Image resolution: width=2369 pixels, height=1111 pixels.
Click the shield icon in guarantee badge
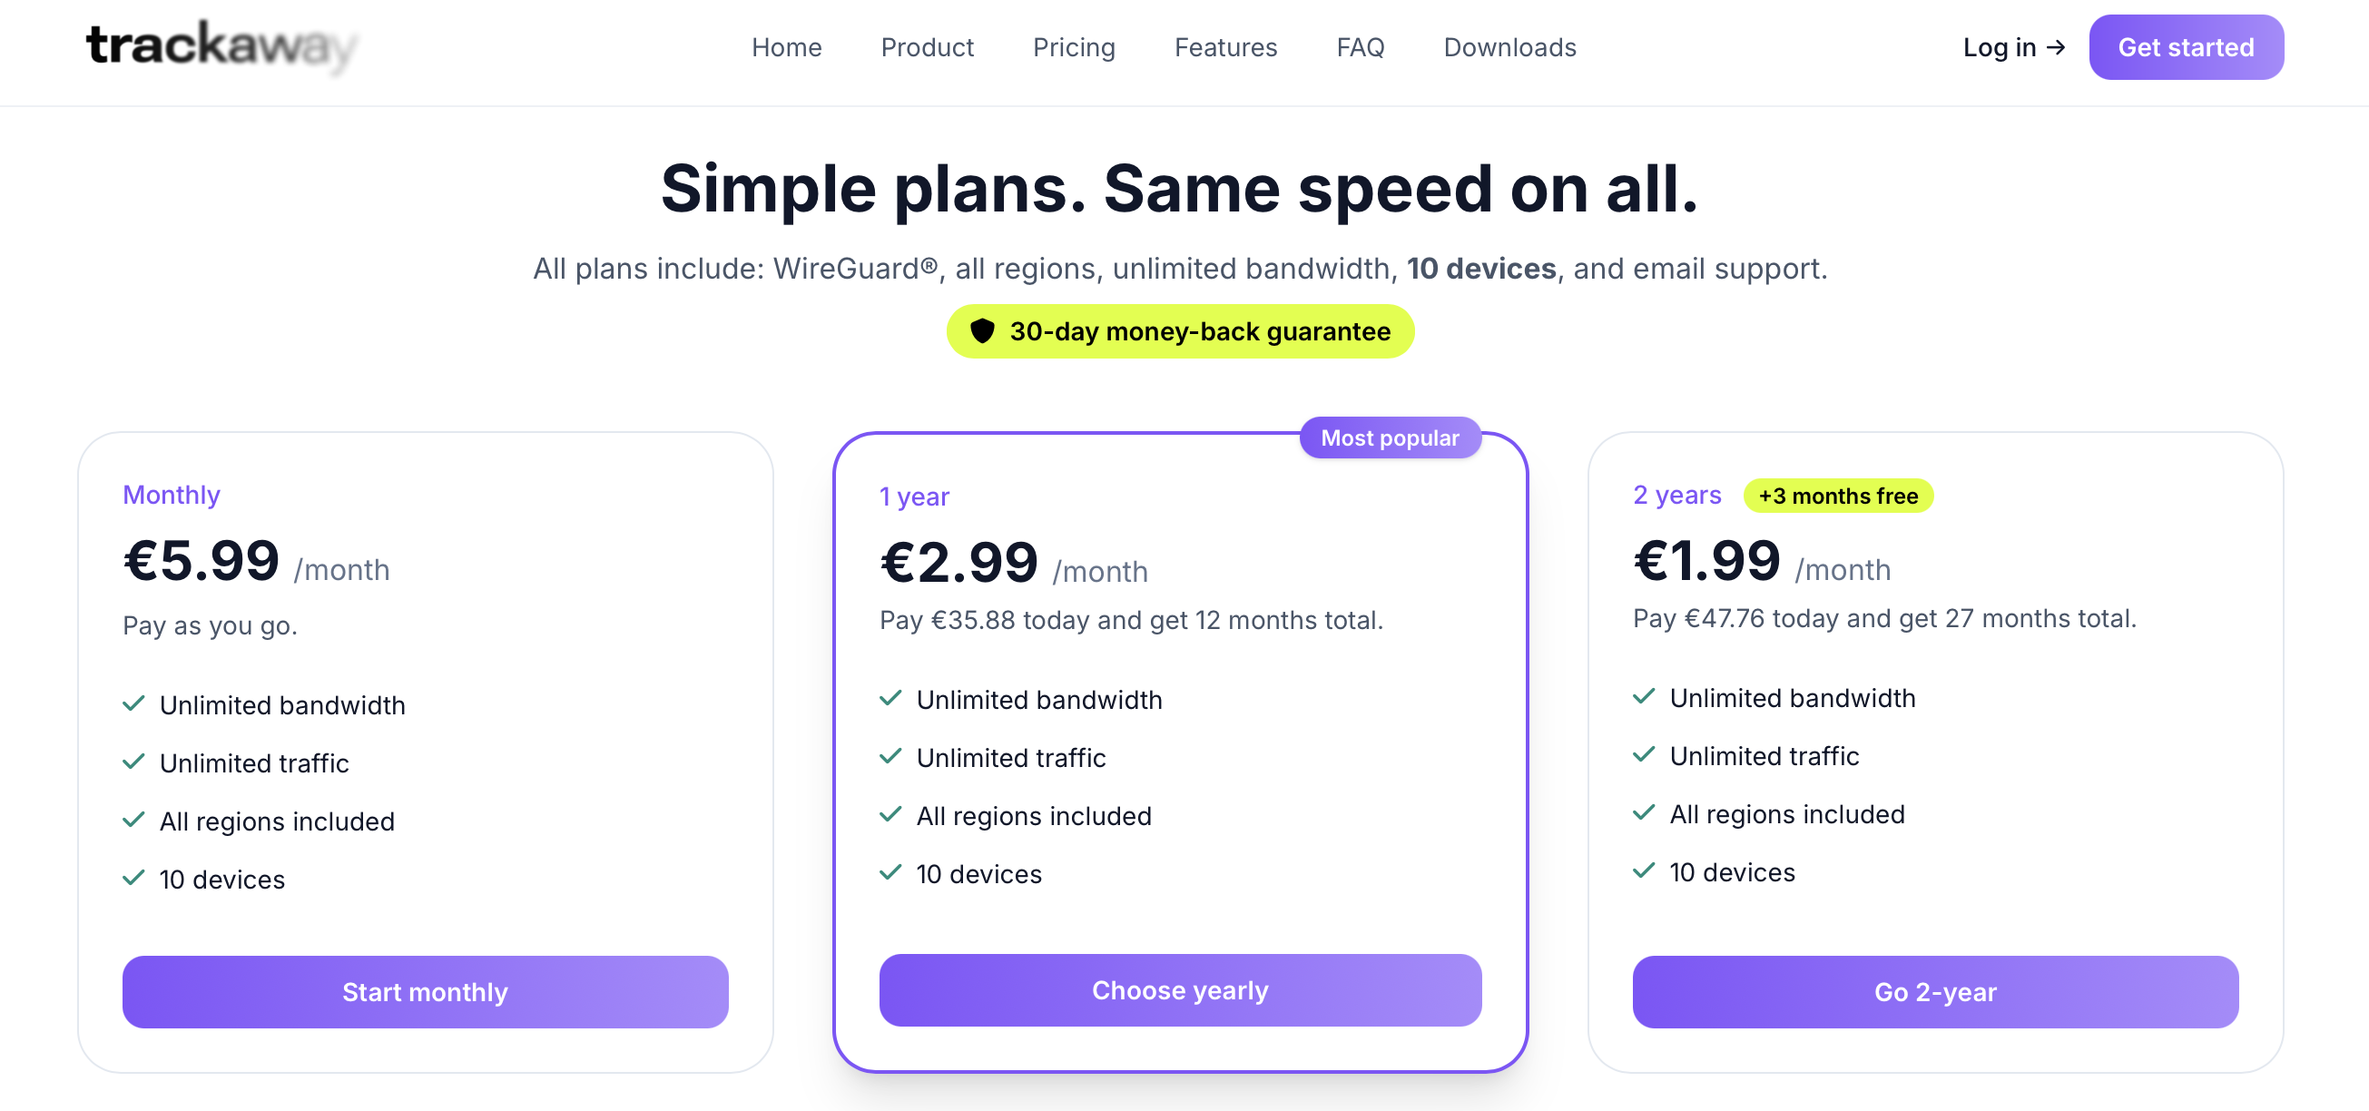point(982,331)
